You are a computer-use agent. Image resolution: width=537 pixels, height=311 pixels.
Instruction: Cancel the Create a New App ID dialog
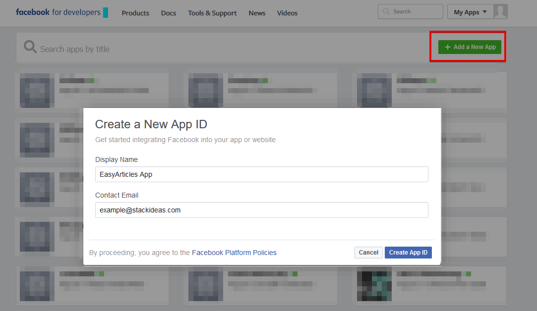tap(368, 253)
